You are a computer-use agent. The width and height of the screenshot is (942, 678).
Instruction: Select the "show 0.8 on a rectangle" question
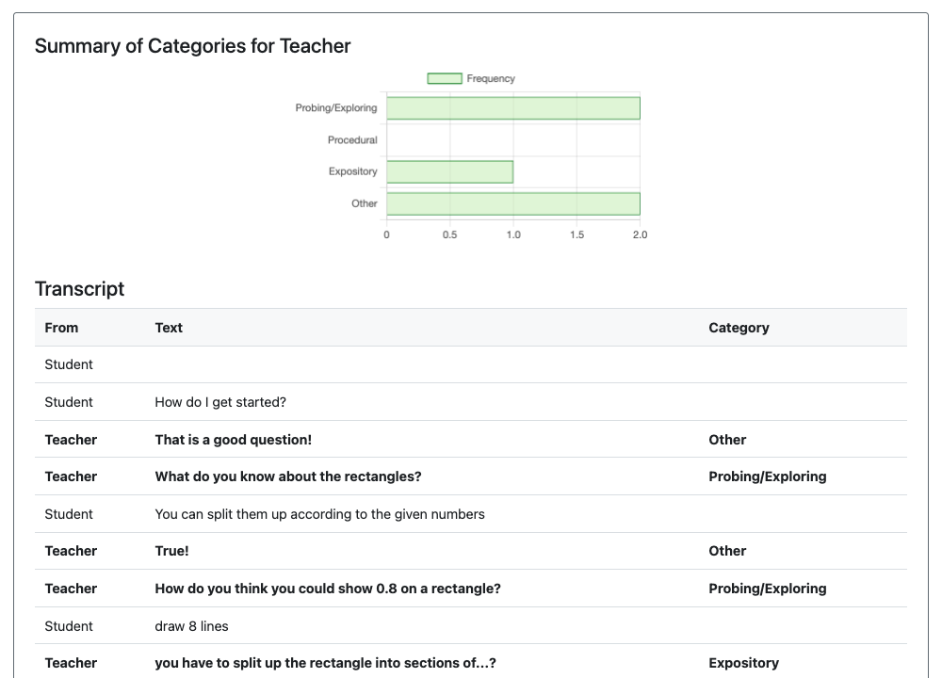(327, 589)
